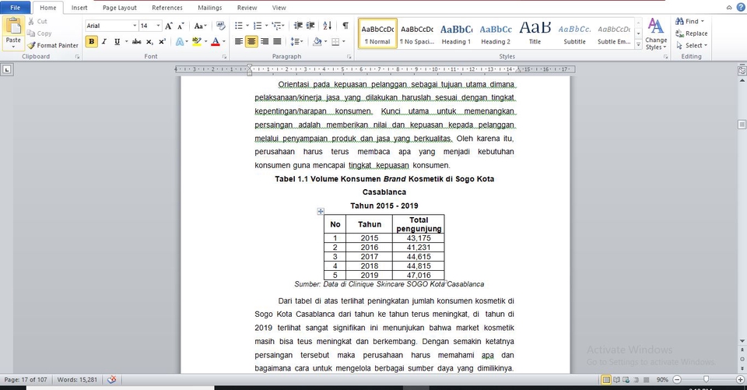Toggle show paragraph marks pilcrow
This screenshot has height=390, width=747.
(x=345, y=26)
